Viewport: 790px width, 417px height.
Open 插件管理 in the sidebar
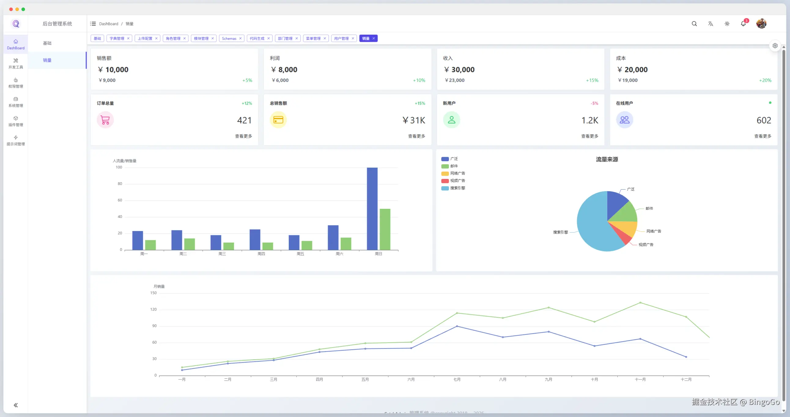[x=16, y=121]
